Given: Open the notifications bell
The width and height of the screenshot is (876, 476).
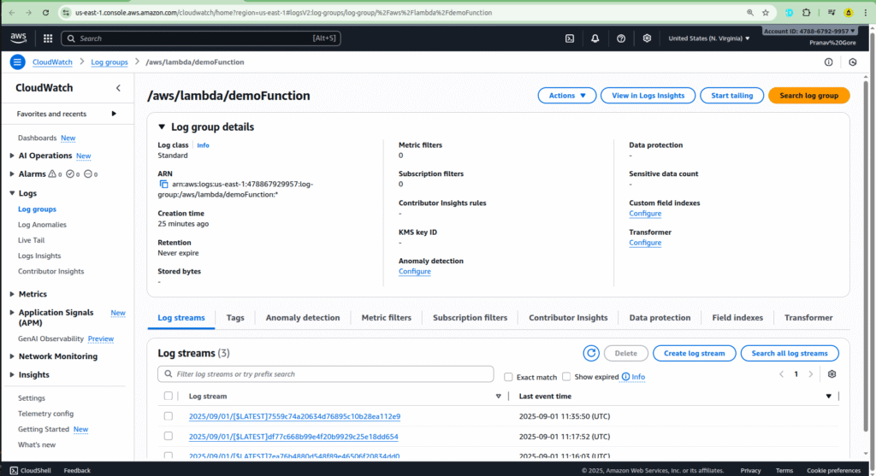Looking at the screenshot, I should click(x=595, y=38).
